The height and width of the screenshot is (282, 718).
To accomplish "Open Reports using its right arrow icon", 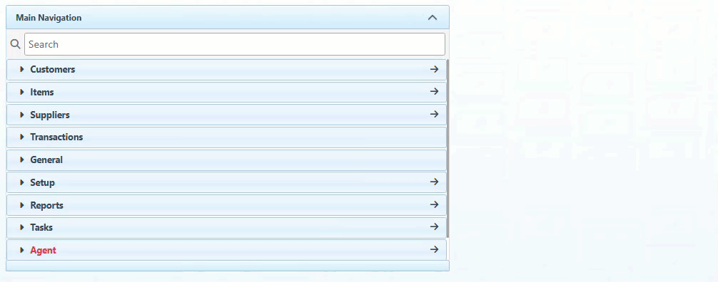I will tap(434, 205).
